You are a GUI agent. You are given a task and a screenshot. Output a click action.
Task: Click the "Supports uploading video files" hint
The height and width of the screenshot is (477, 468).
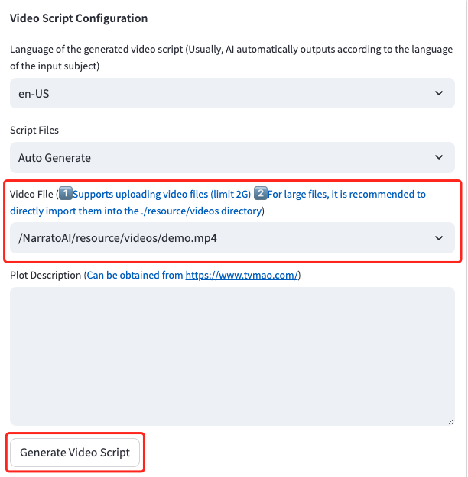coord(162,195)
